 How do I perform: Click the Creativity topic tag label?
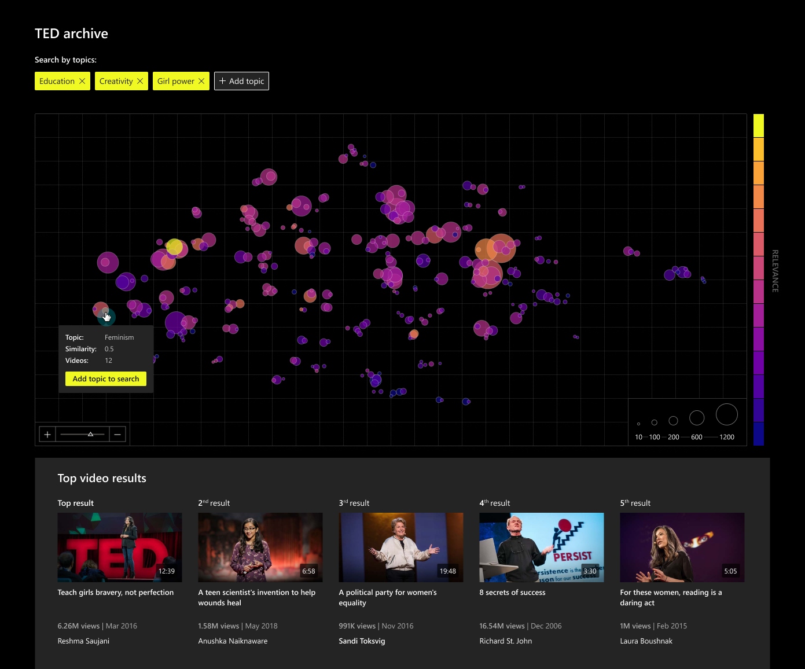116,81
